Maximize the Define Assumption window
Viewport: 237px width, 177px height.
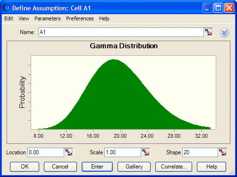tap(218, 8)
